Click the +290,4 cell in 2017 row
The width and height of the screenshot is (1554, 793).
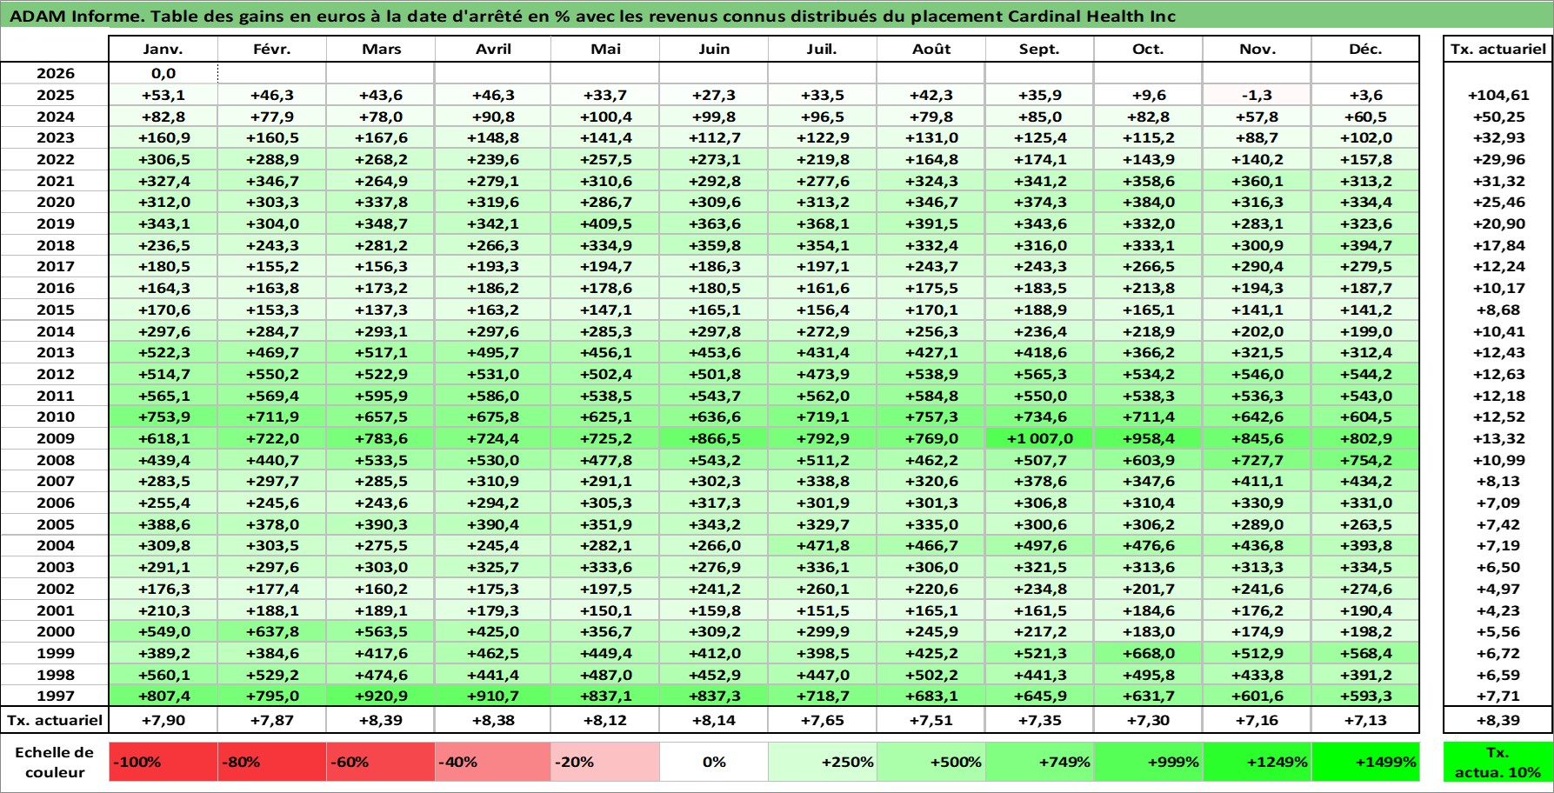pyautogui.click(x=1257, y=266)
